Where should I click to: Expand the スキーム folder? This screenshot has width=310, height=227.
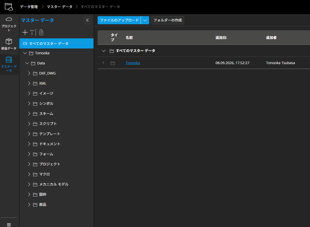tap(29, 114)
